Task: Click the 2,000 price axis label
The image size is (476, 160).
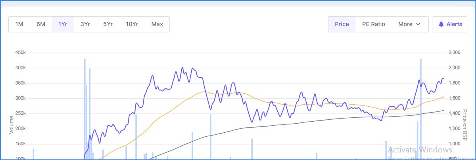Action: [454, 68]
